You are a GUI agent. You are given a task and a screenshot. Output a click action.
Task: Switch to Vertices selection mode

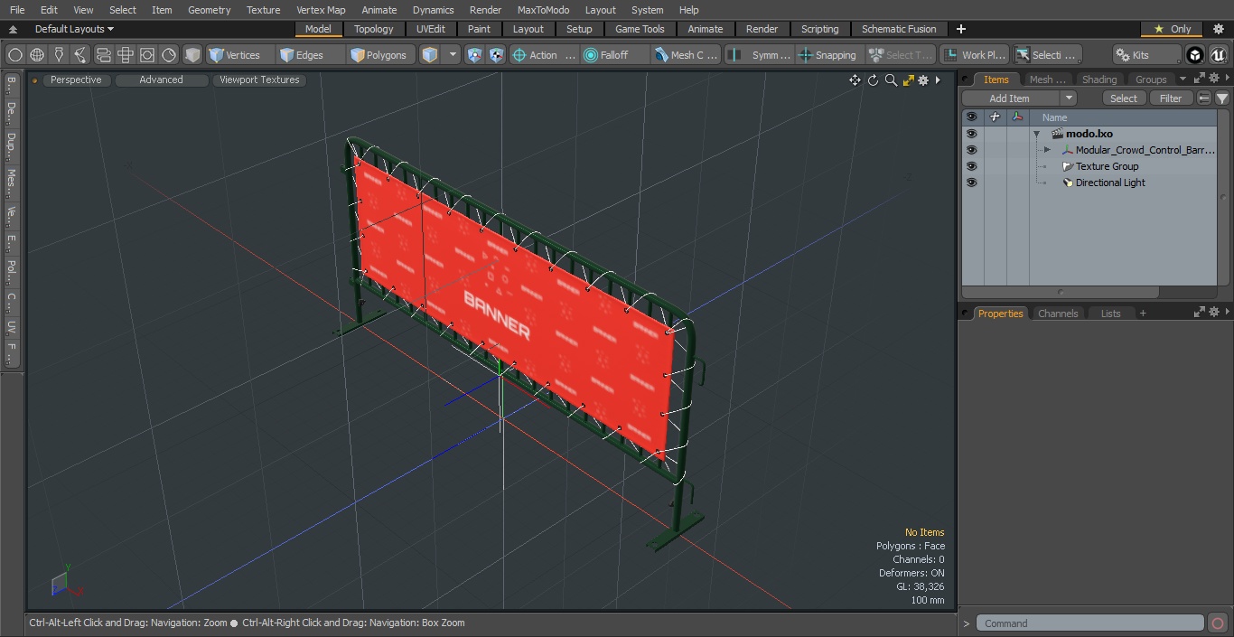tap(238, 55)
